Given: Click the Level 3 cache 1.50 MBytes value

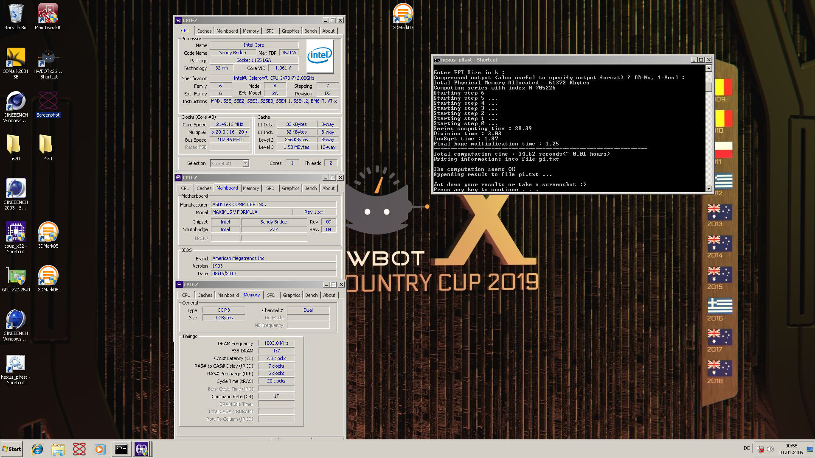Looking at the screenshot, I should coord(297,147).
